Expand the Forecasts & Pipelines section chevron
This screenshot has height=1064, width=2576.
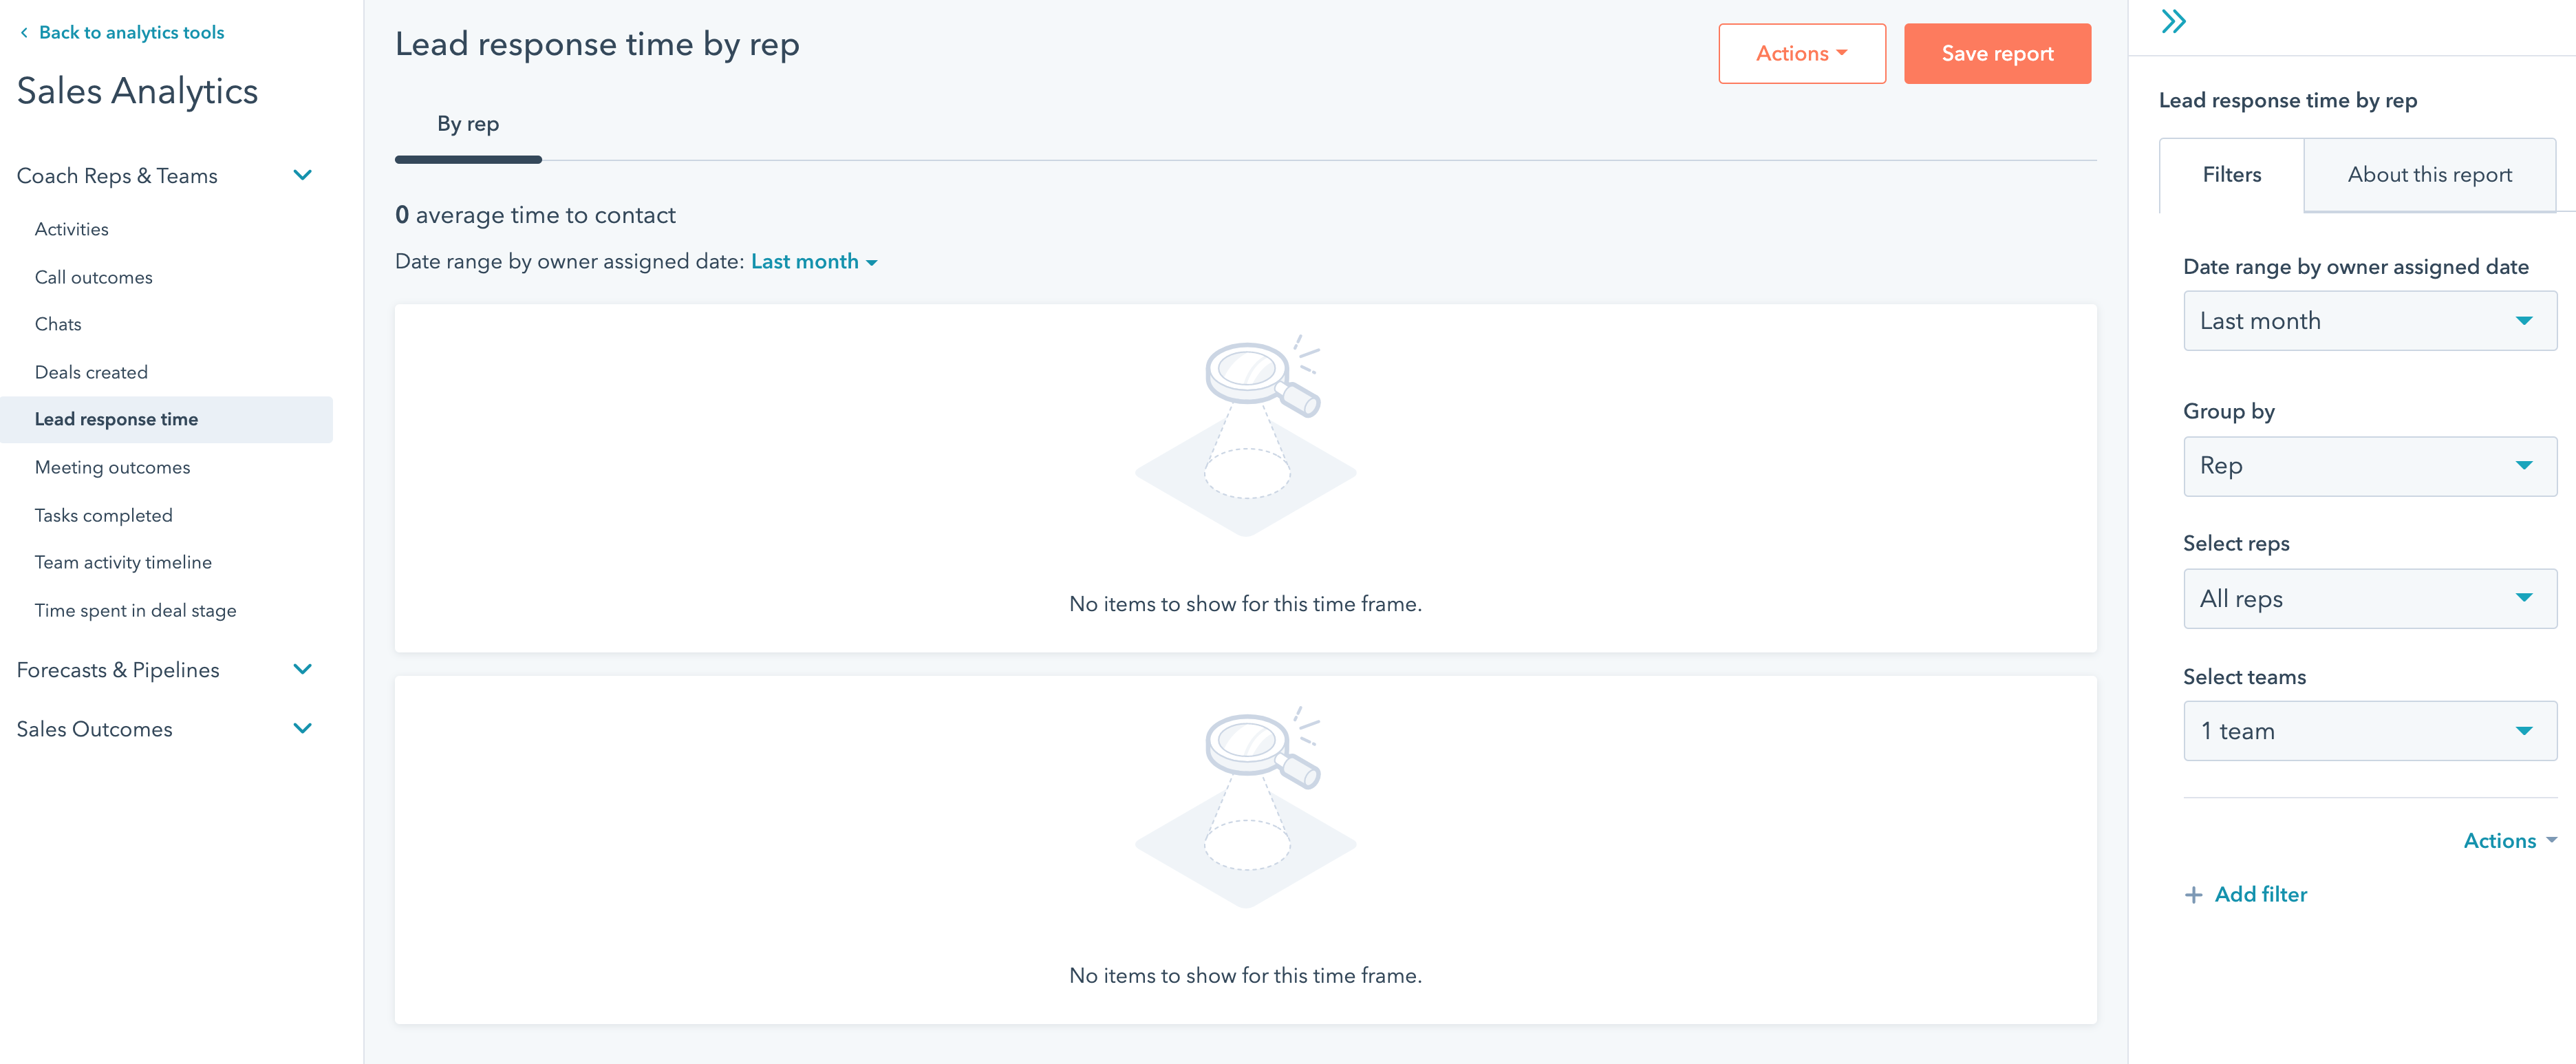click(x=302, y=669)
